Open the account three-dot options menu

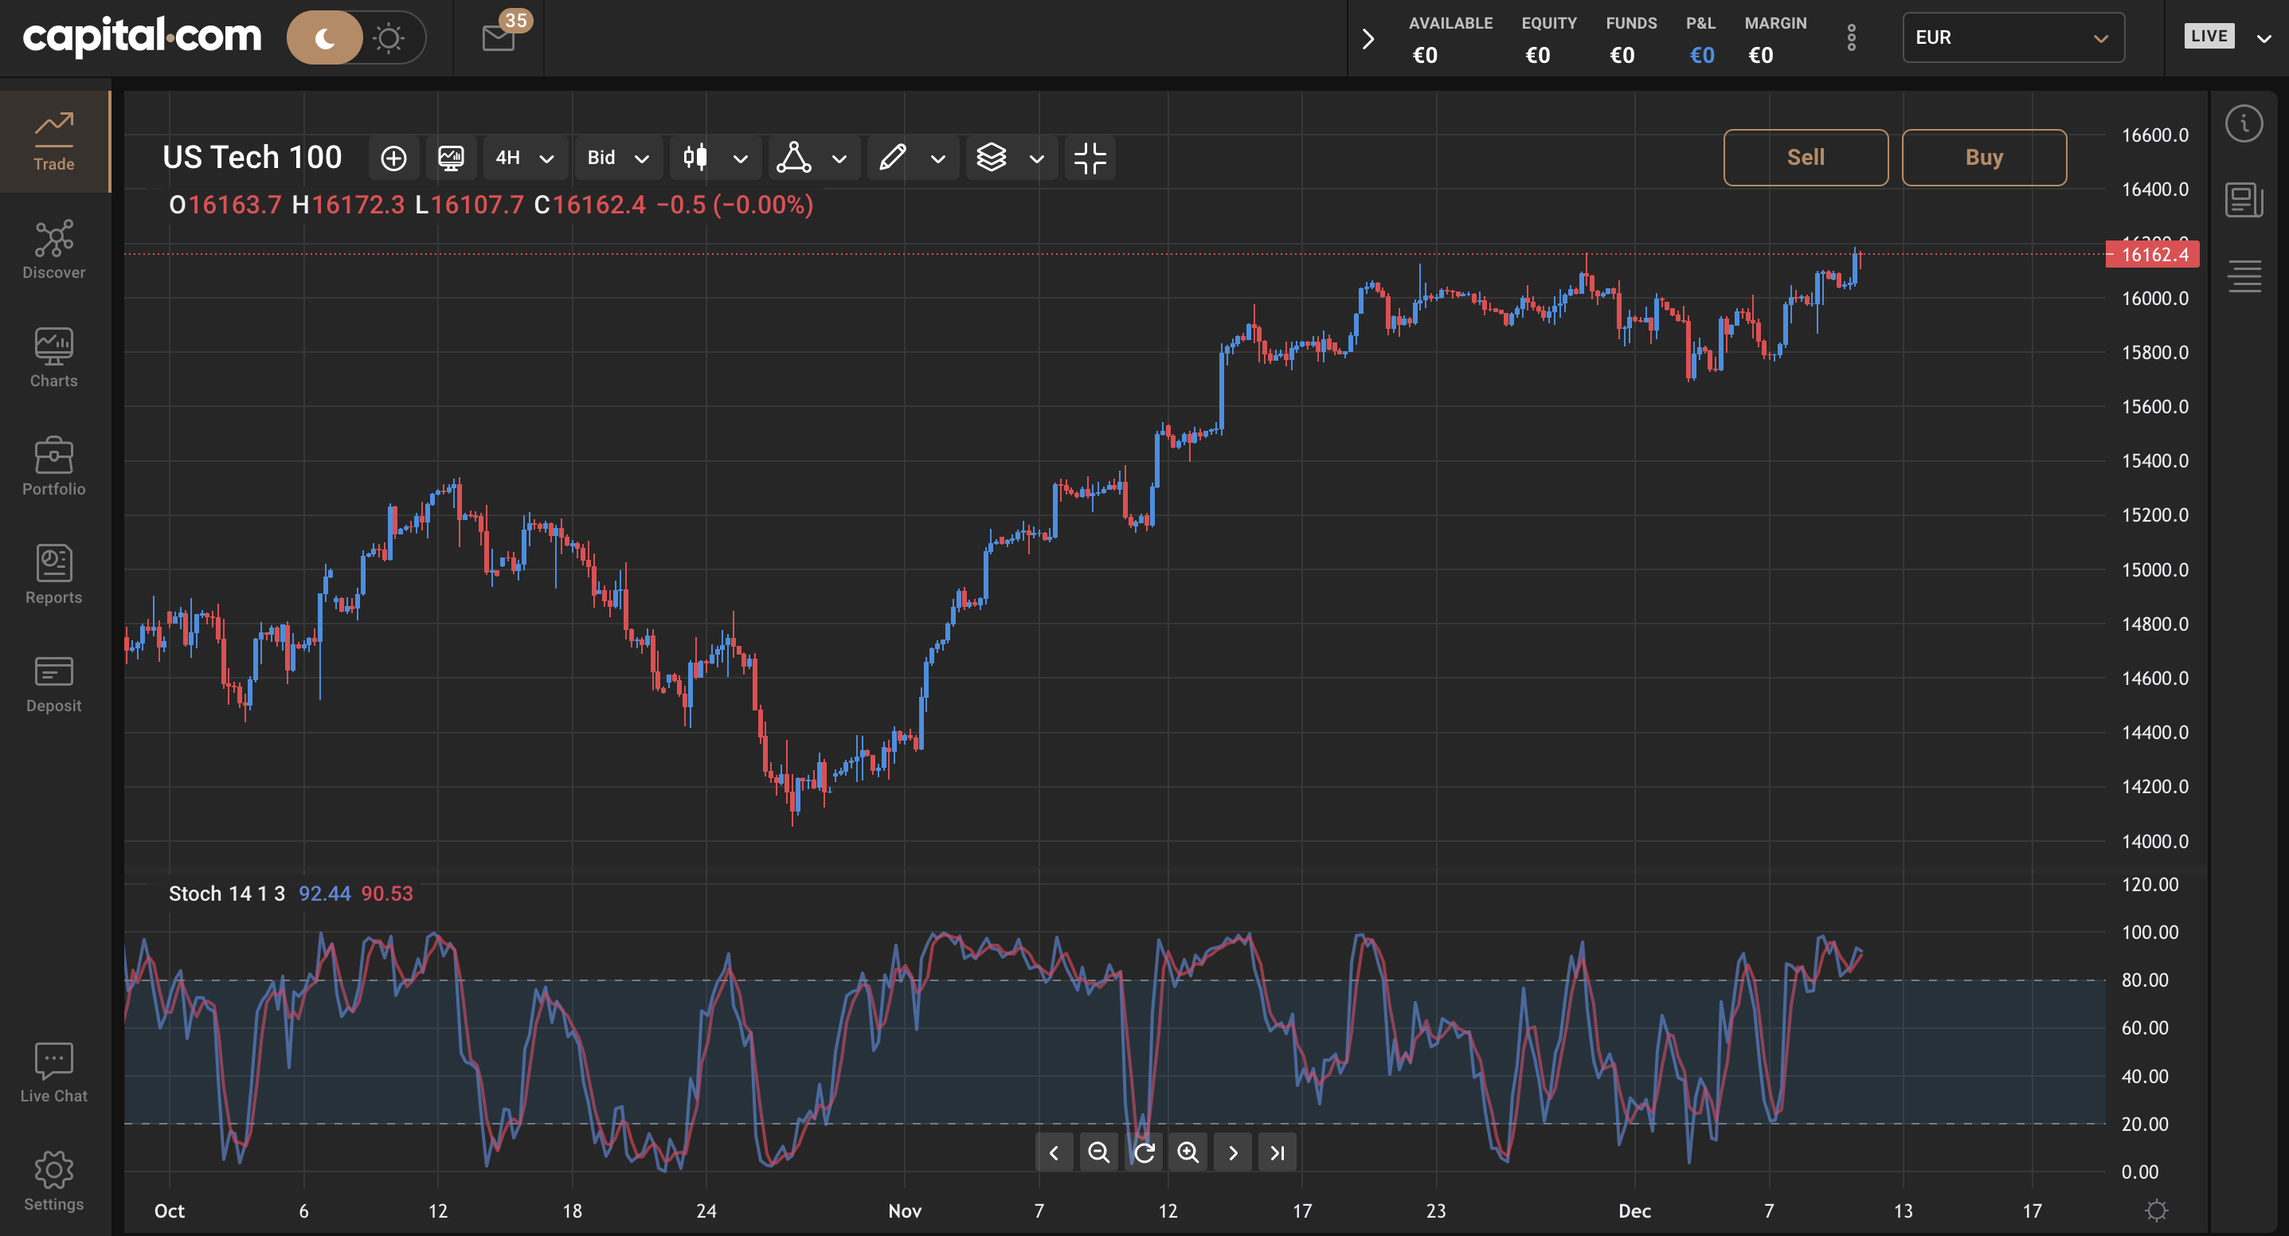[1852, 37]
